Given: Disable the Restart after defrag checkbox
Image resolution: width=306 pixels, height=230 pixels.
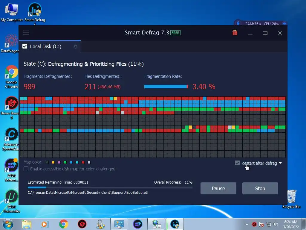Looking at the screenshot, I should point(237,163).
